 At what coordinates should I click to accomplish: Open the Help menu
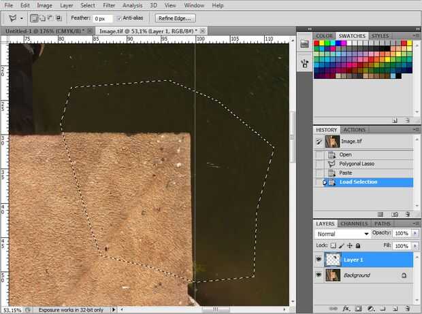[x=217, y=5]
